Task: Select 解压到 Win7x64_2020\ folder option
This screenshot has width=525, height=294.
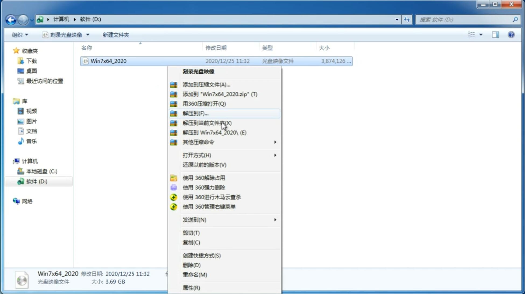Action: (214, 132)
